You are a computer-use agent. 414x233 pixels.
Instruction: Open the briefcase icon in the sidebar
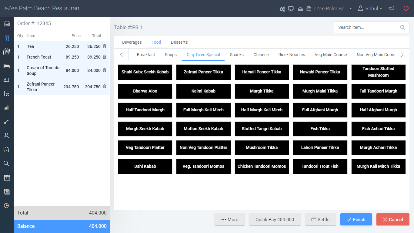[x=7, y=150]
